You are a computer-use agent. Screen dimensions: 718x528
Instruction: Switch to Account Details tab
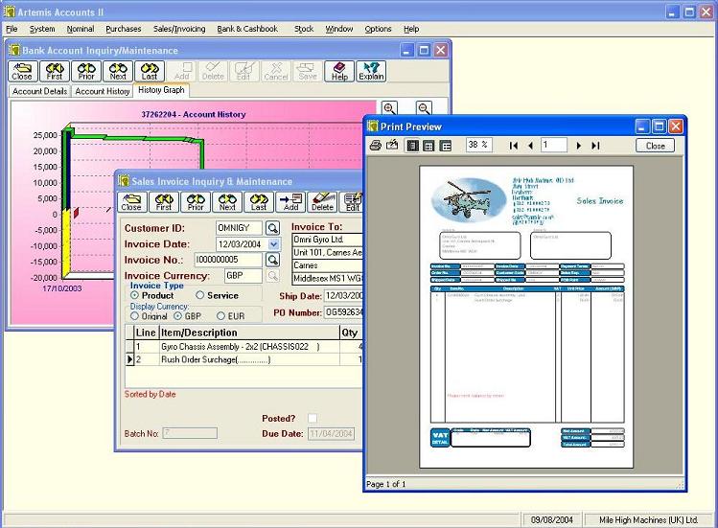[x=40, y=91]
